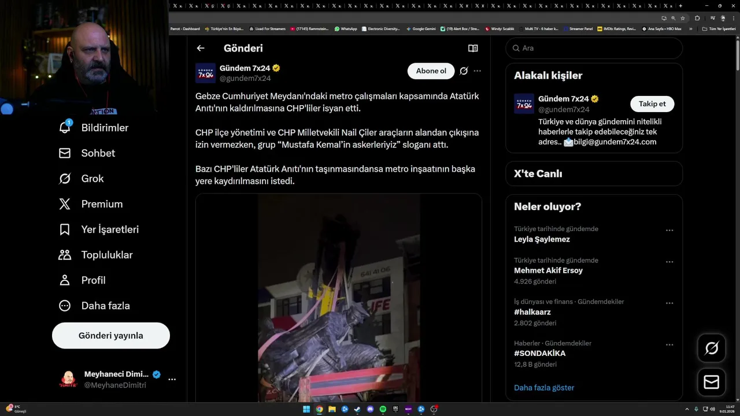
Task: Open Grok from the sidebar
Action: 81,179
